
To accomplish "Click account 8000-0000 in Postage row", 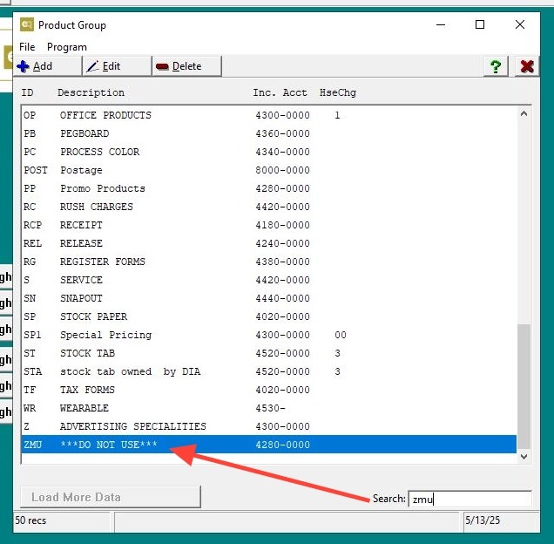I will 282,170.
